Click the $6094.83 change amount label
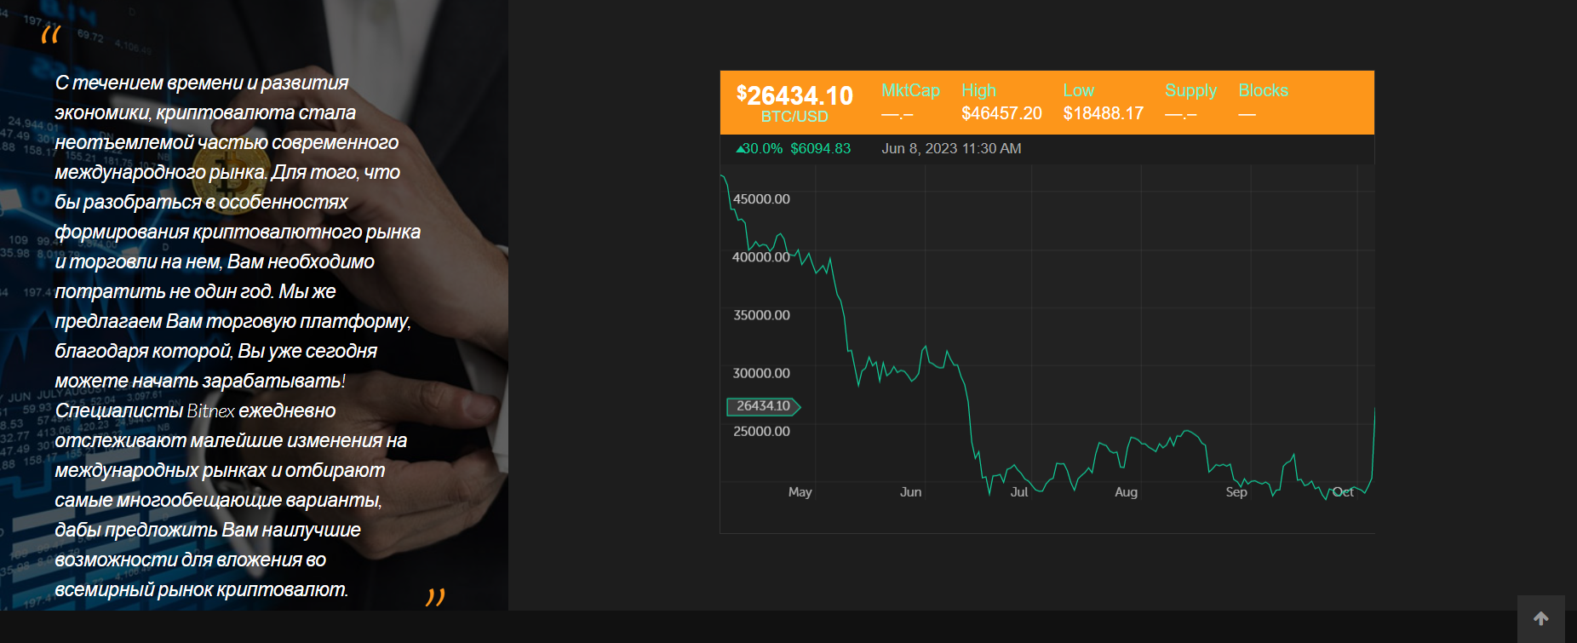This screenshot has width=1577, height=643. [822, 149]
